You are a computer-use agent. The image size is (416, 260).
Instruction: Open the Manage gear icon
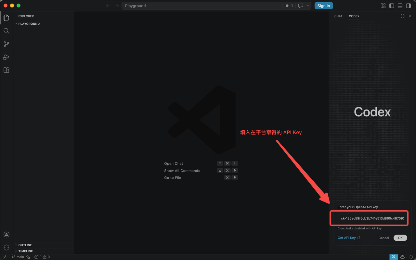[6, 248]
